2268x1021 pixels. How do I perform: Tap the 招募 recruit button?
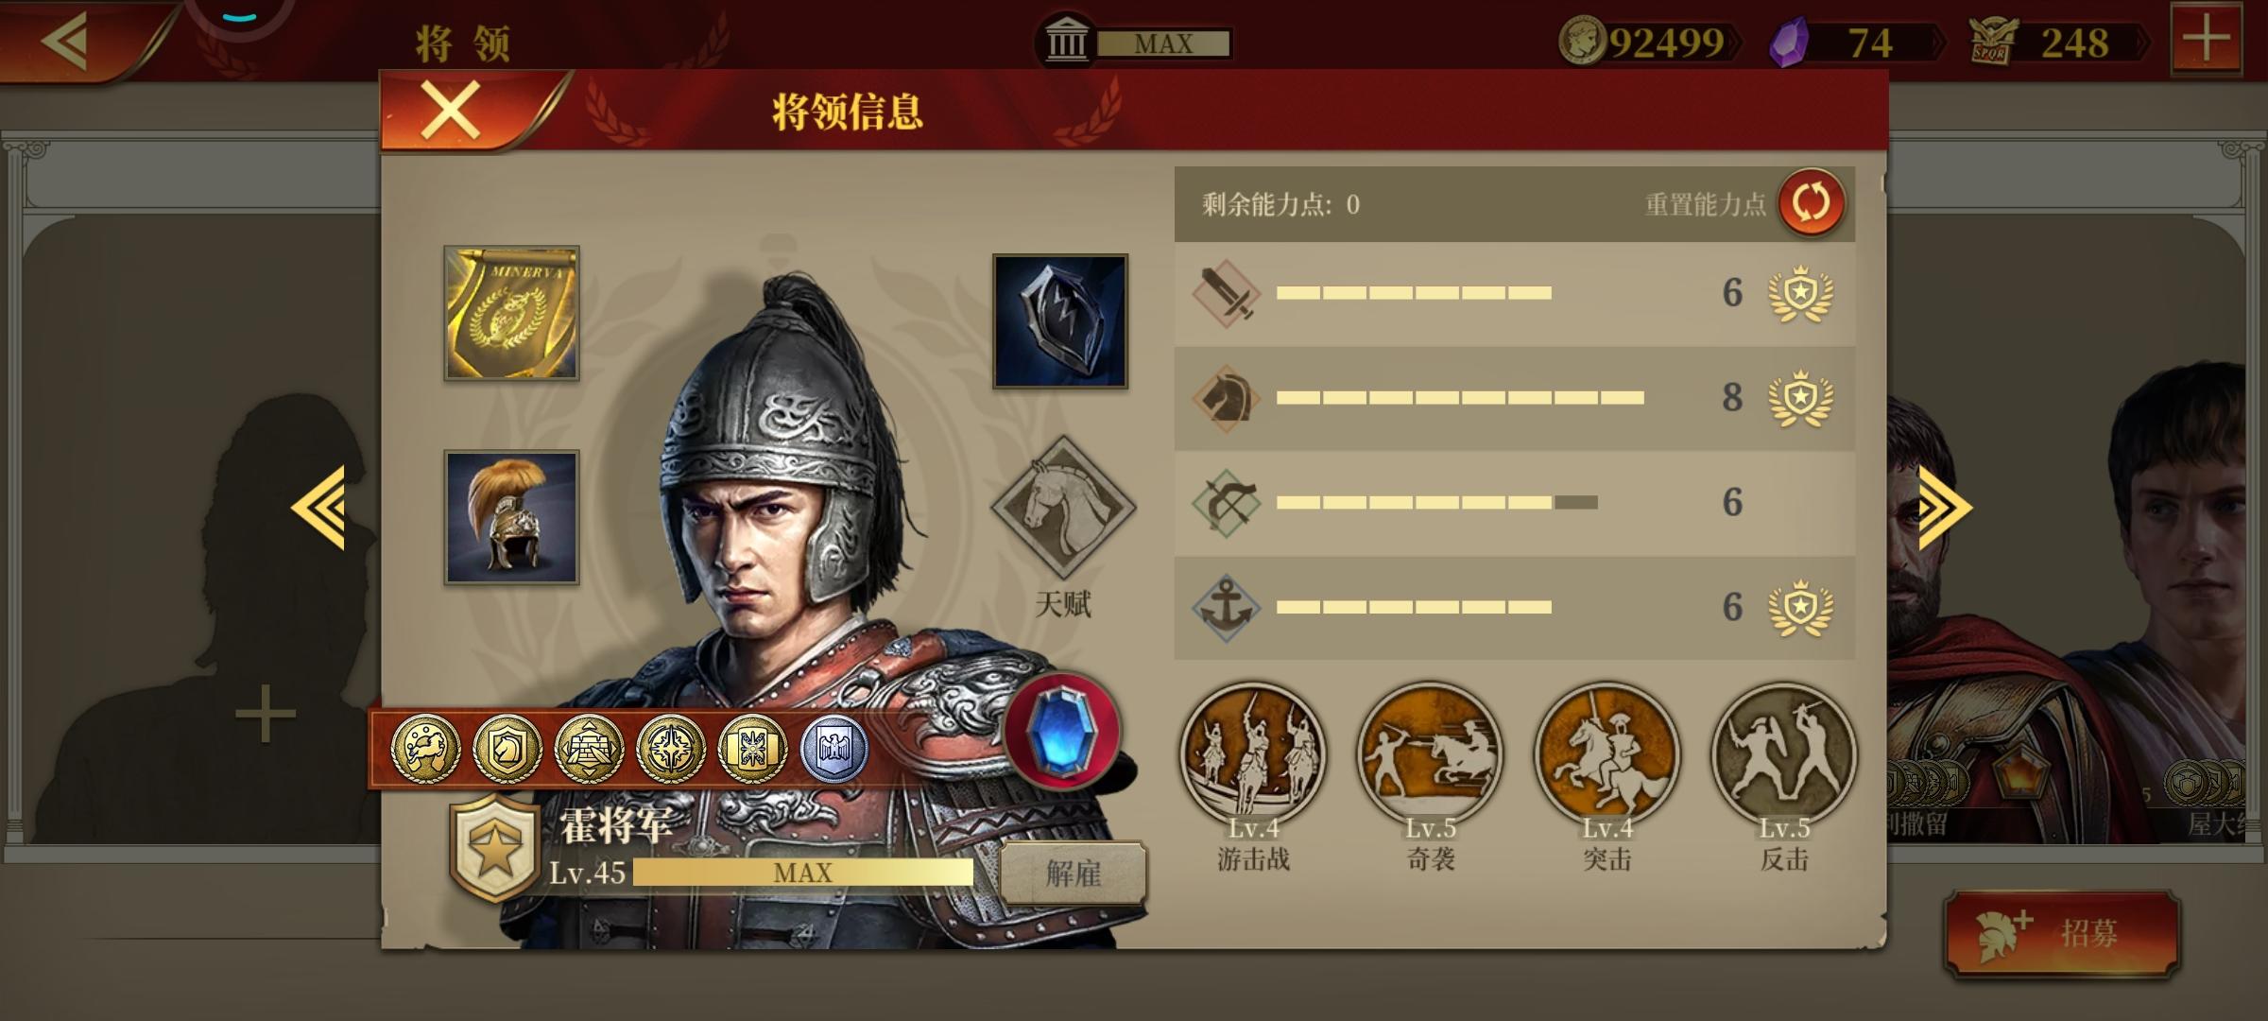point(2061,934)
